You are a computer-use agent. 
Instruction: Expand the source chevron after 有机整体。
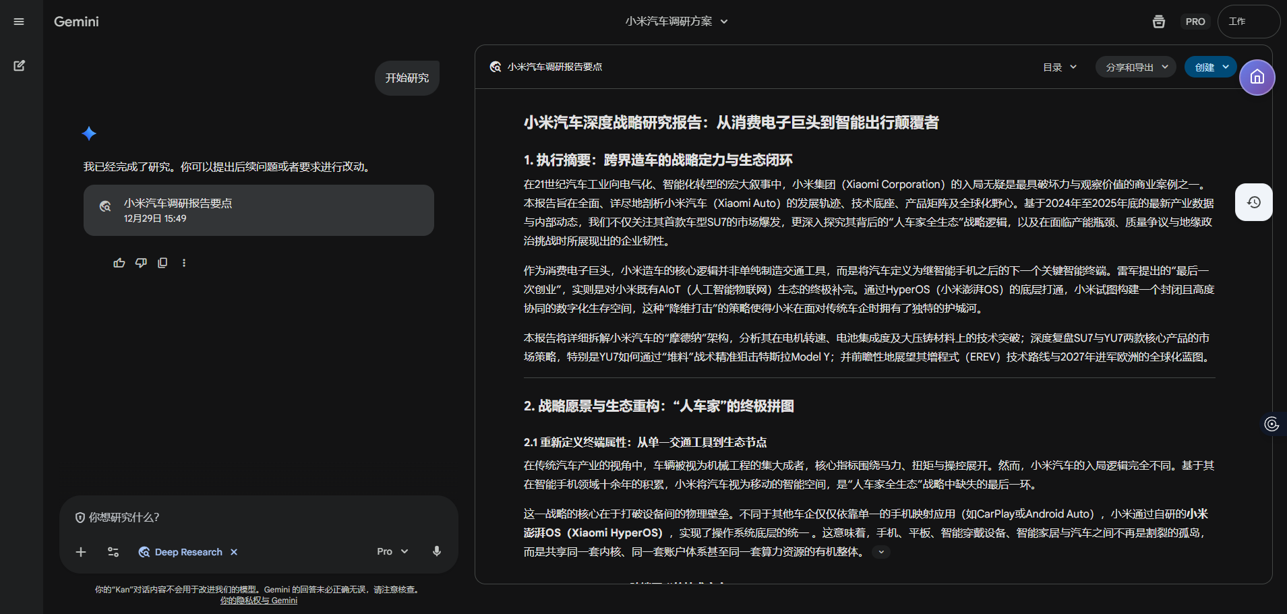881,552
